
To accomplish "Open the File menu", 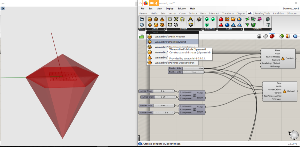I will pos(143,9).
